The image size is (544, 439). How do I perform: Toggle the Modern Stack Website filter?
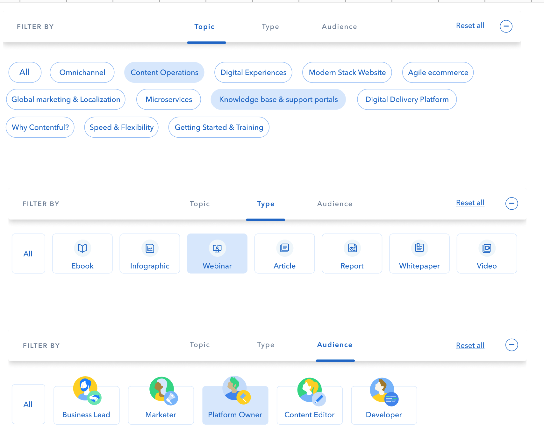point(347,72)
